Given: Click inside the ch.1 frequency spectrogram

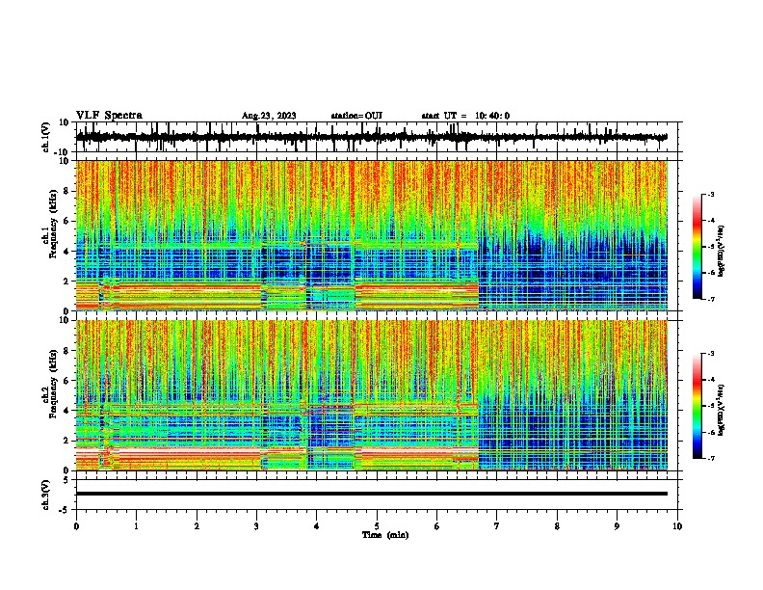Looking at the screenshot, I should [x=372, y=235].
